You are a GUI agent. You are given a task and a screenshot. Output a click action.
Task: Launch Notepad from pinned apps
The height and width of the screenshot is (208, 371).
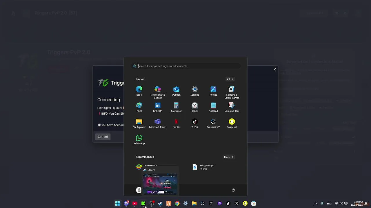(x=213, y=107)
